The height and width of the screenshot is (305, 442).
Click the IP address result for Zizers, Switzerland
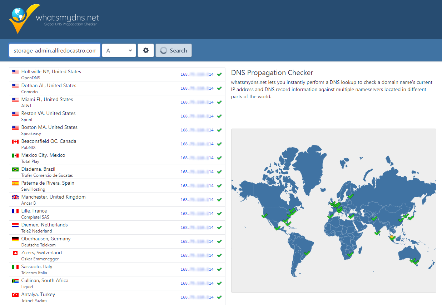(197, 255)
